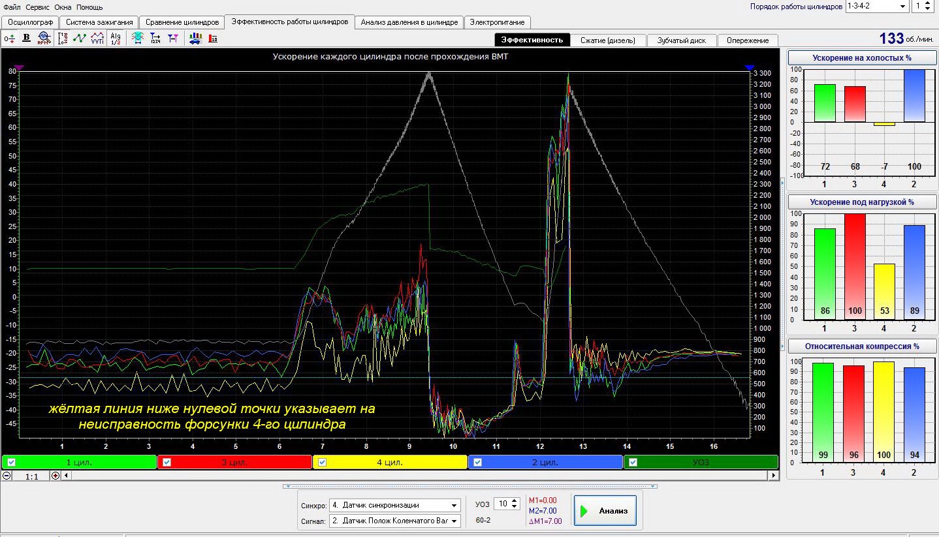Click the bold B toolbar icon
The image size is (939, 537).
pos(27,38)
